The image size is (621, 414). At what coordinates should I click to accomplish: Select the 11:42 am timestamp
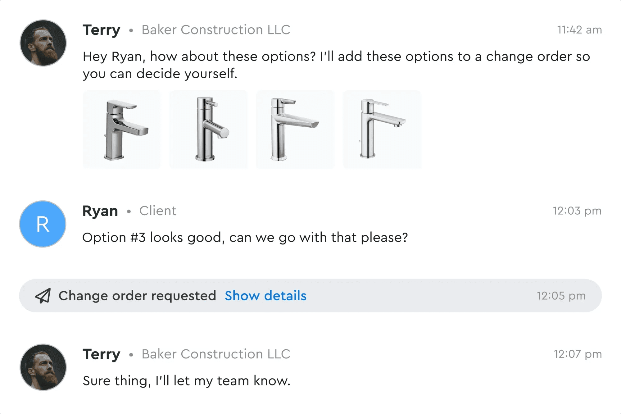579,30
